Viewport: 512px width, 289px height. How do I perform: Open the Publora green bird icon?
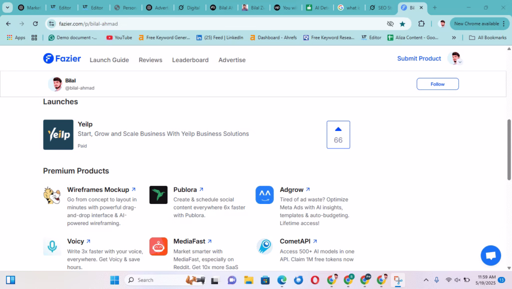158,195
